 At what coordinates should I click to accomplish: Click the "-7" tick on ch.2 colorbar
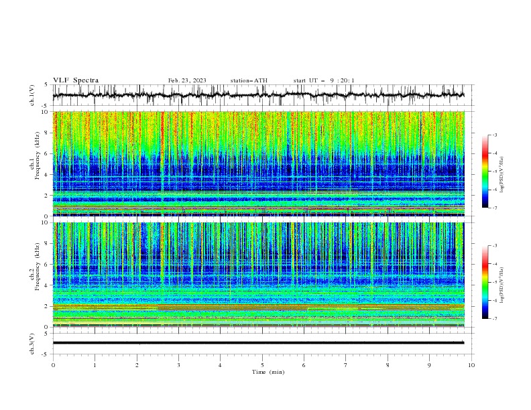[495, 319]
